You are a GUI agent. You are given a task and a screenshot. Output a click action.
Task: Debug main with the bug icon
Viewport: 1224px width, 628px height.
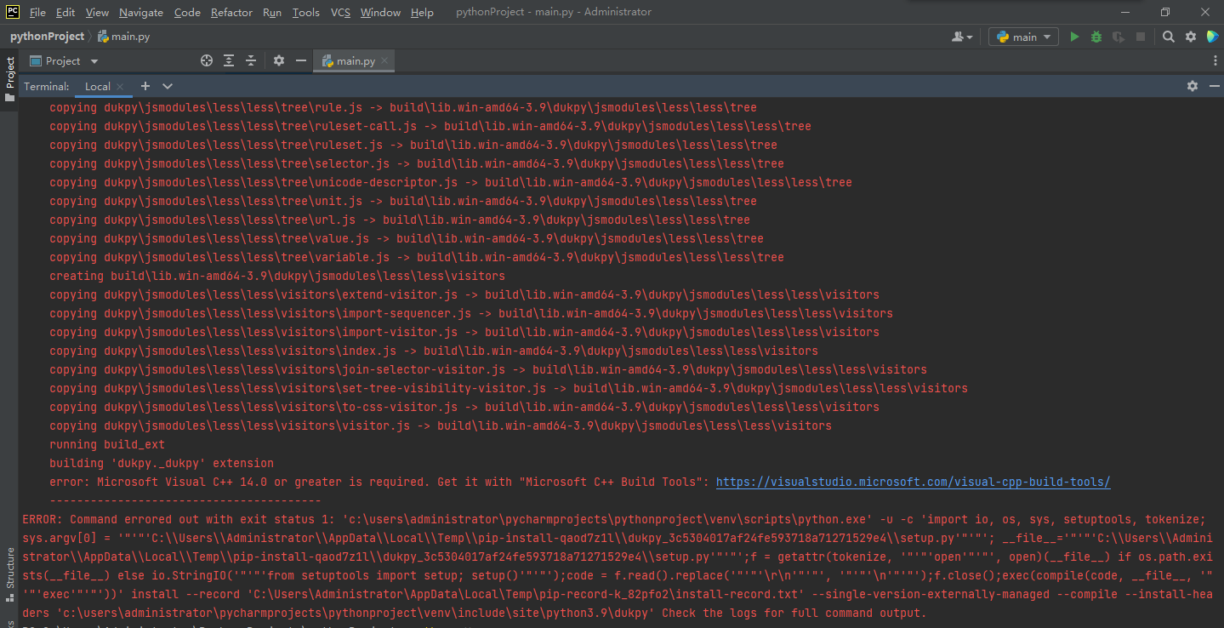[x=1096, y=37]
